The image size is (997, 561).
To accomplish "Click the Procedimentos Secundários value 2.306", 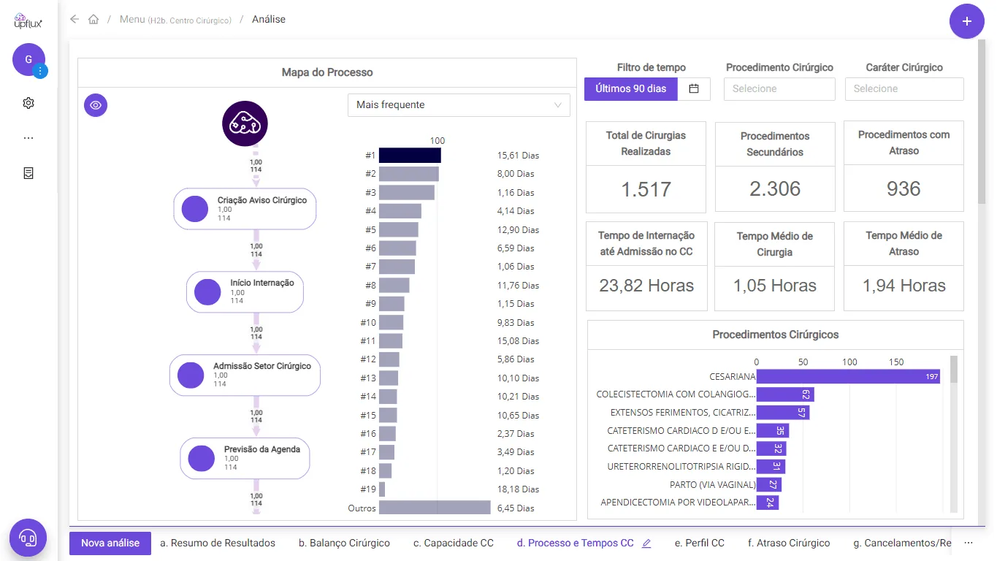I will click(775, 189).
